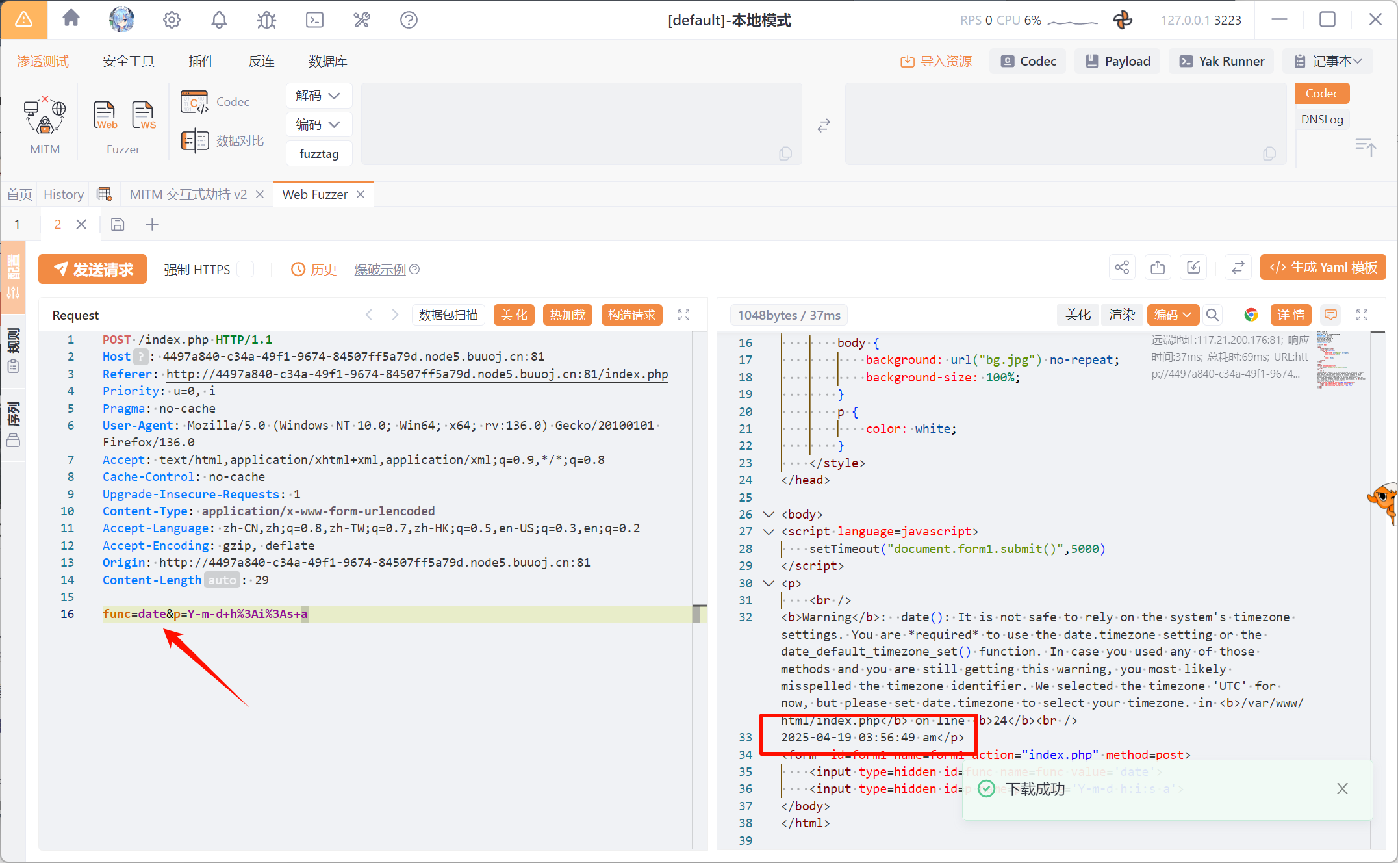Screen dimensions: 1398x863
Task: Collapse script tag on line 27
Action: click(x=769, y=532)
